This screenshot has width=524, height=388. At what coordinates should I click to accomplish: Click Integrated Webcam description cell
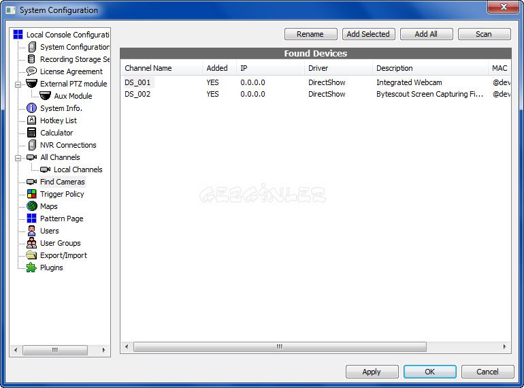409,82
